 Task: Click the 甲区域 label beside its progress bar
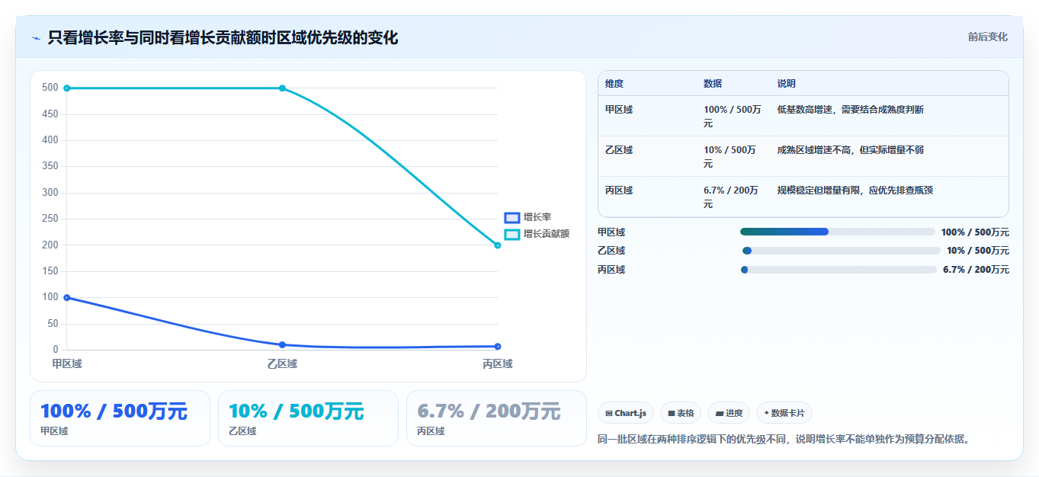pos(611,232)
